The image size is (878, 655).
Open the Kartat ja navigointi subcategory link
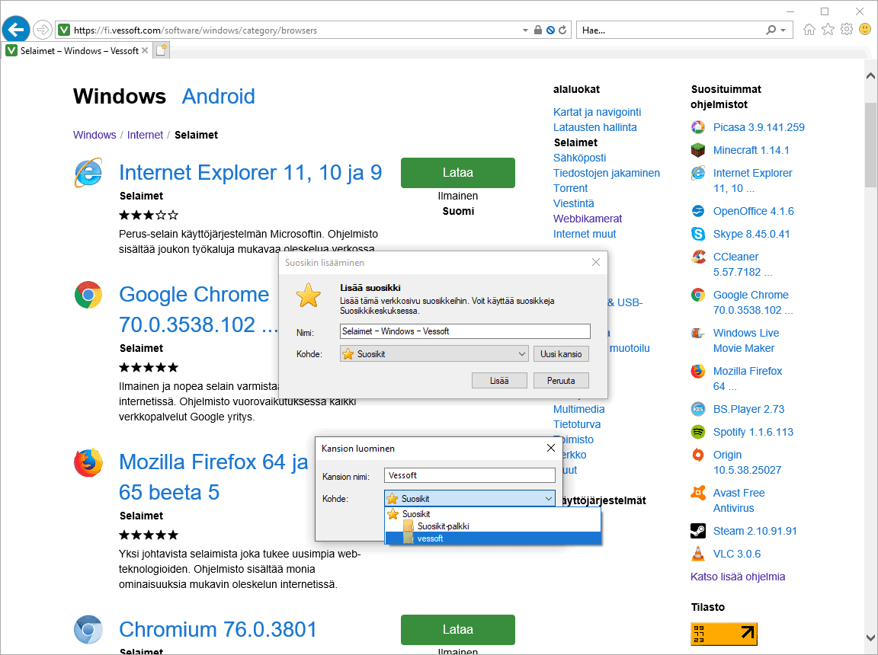[597, 113]
